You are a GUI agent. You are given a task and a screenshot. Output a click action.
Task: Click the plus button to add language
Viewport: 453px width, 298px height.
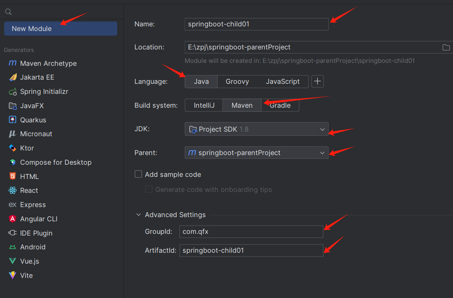click(318, 81)
